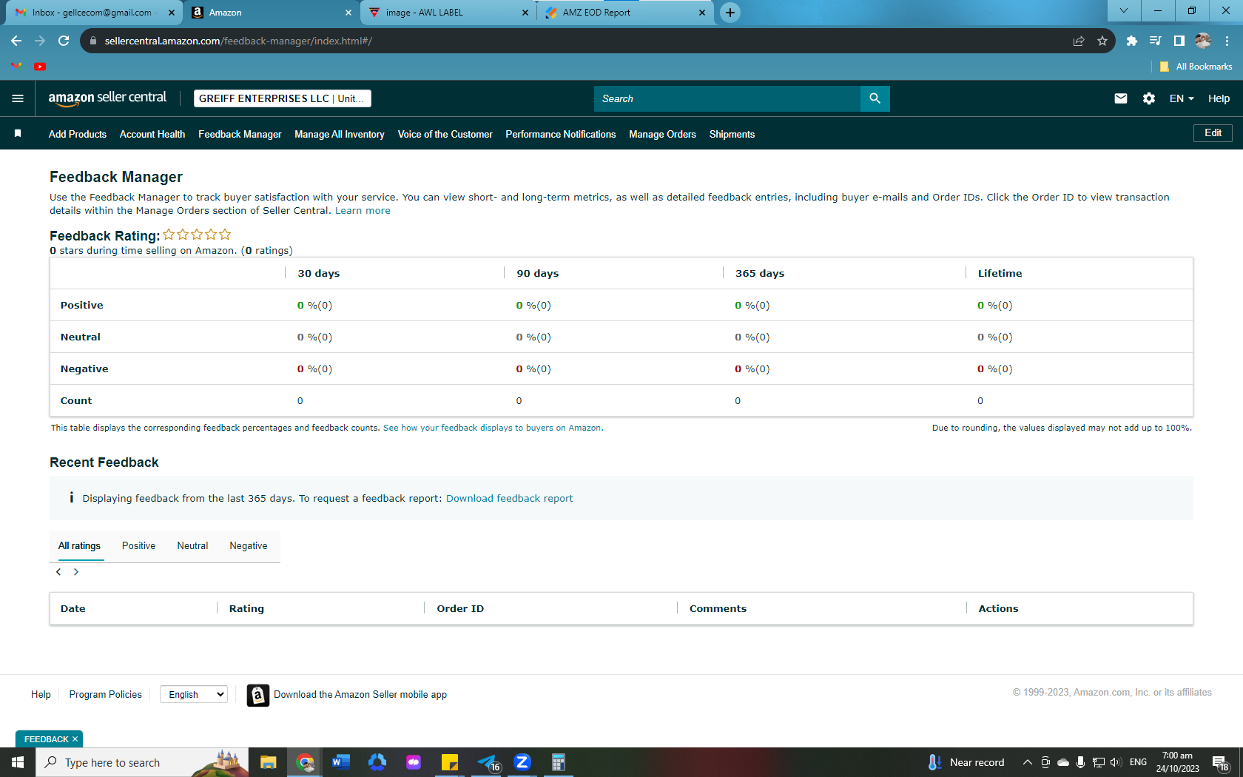
Task: Open Manage Orders in the nav bar
Action: pyautogui.click(x=663, y=134)
